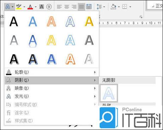Screen dimensions: 163x130
Task: Expand line spacing dropdown arrow
Action: coord(104,7)
